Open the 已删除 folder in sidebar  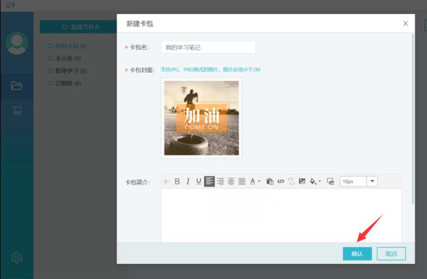point(67,83)
